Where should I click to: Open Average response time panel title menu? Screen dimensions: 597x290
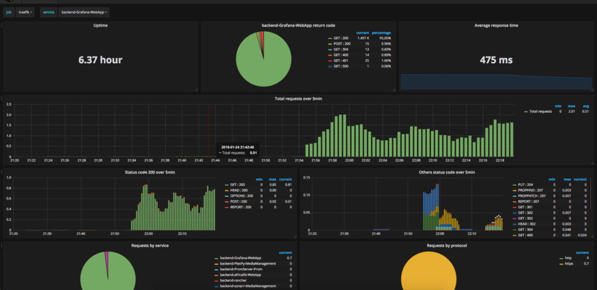[x=496, y=26]
